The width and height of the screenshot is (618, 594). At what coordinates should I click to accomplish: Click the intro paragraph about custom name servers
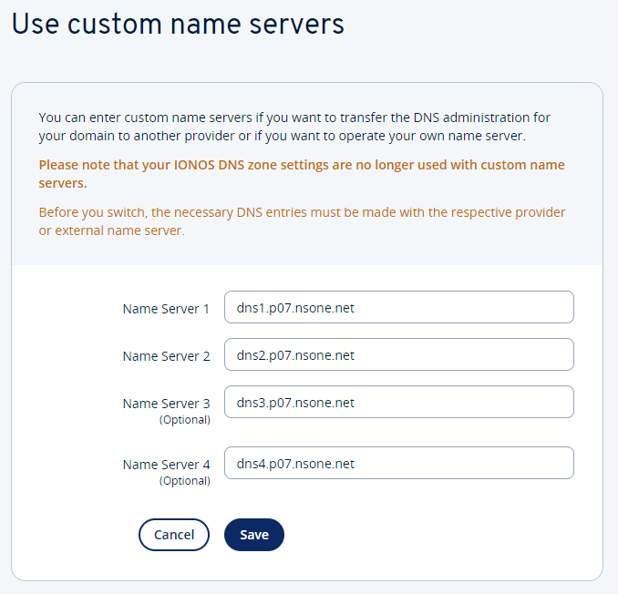pyautogui.click(x=294, y=127)
